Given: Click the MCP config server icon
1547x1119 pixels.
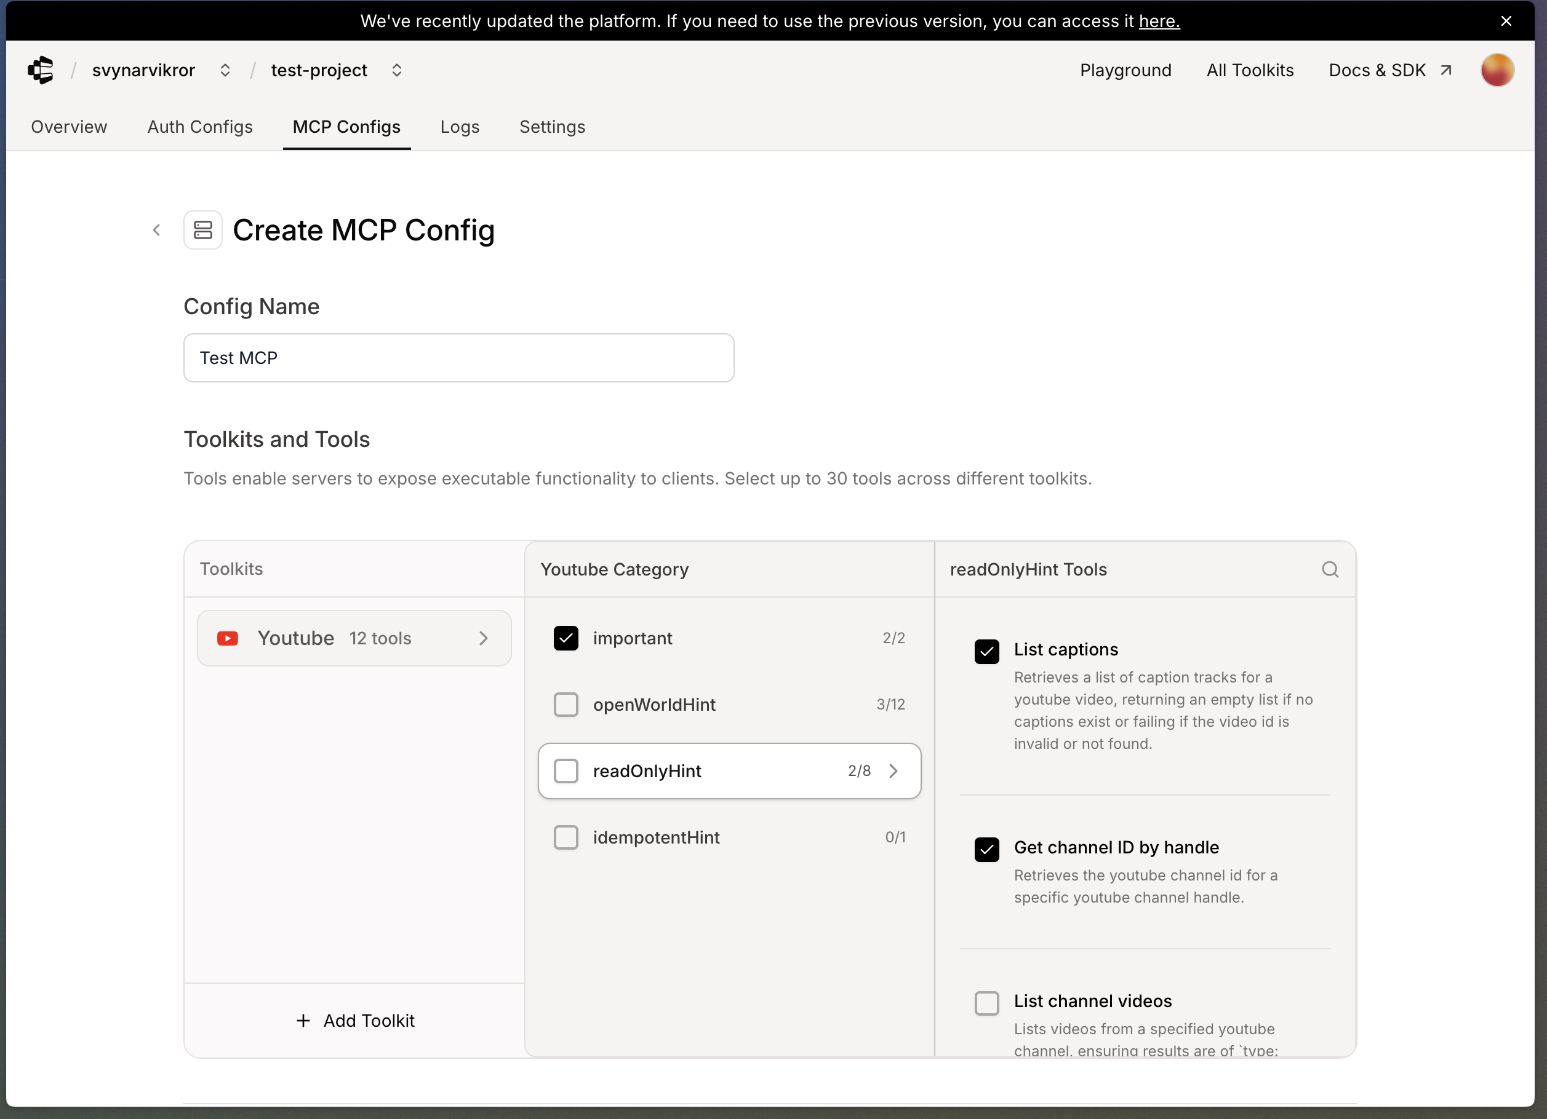Looking at the screenshot, I should tap(202, 231).
